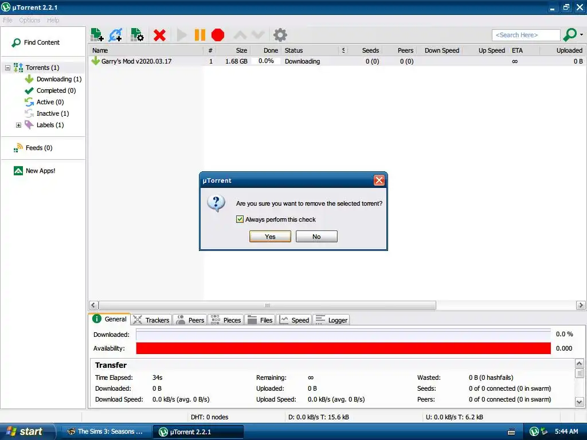Click the Start torrent play icon
The height and width of the screenshot is (440, 587).
(182, 35)
